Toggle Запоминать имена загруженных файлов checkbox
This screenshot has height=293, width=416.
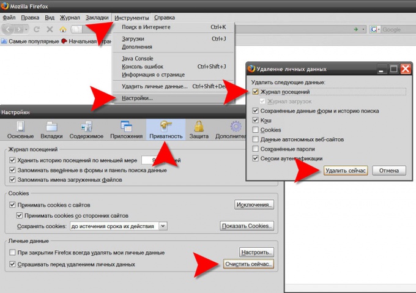pyautogui.click(x=12, y=180)
